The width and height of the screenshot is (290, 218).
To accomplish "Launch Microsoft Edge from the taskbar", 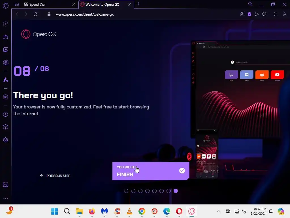I will click(x=167, y=211).
